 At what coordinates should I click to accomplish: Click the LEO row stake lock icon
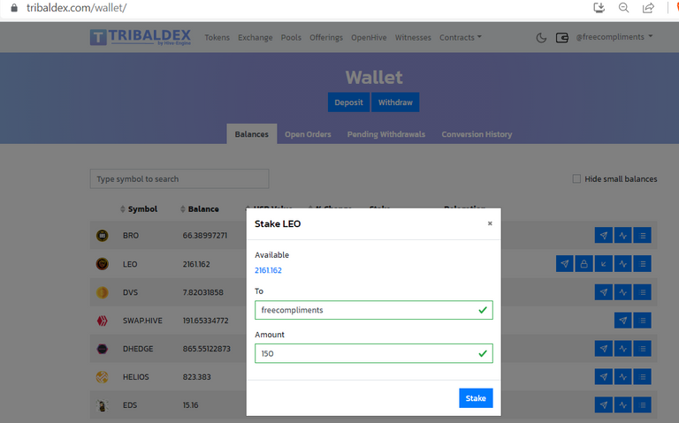(584, 264)
